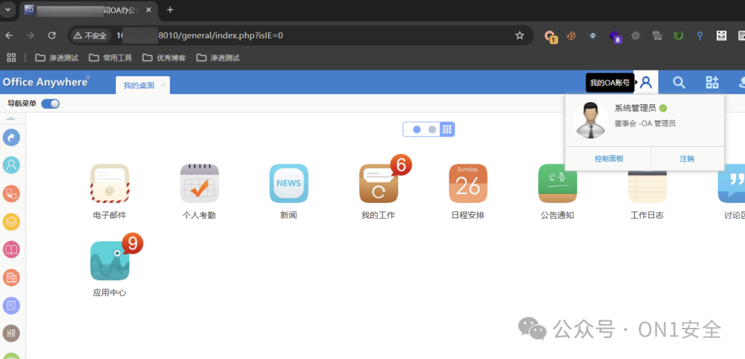
Task: Click the purple extension with badge 8
Action: coord(615,36)
